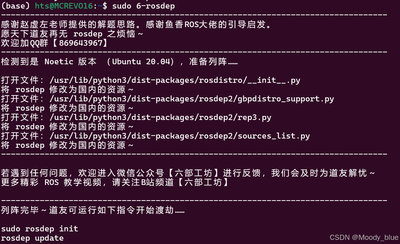400x244 pixels.
Task: Click the rosdistro/__init__.py file path
Action: click(175, 80)
